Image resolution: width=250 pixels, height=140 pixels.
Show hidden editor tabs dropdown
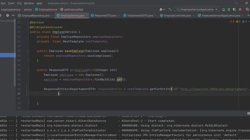(248, 16)
